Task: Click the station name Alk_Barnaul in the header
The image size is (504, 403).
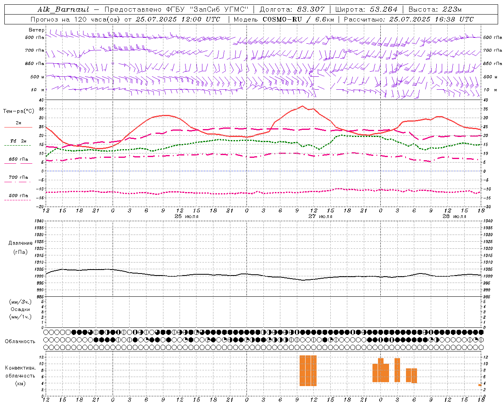Action: (x=63, y=9)
